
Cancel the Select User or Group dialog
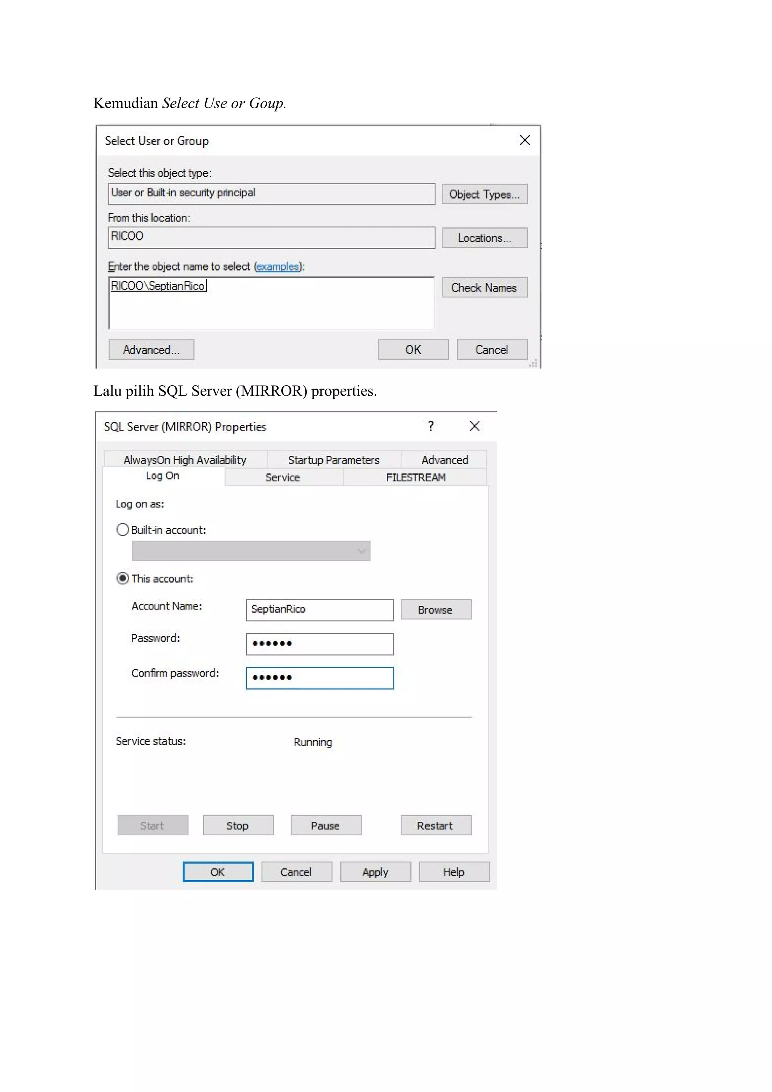point(492,349)
